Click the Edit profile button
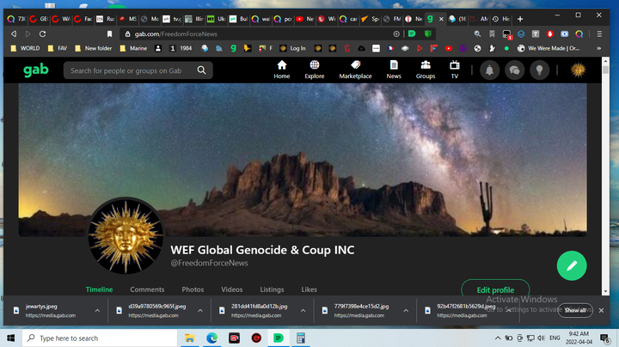The height and width of the screenshot is (347, 619). [x=495, y=289]
